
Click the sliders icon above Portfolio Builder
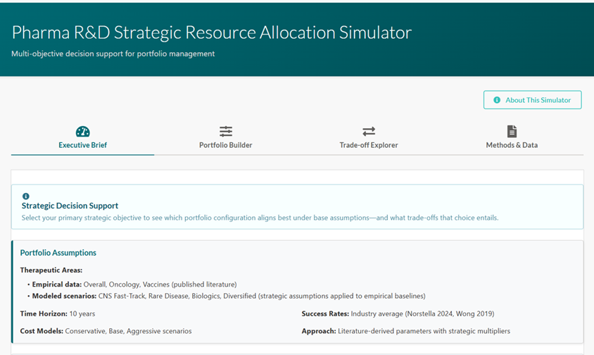tap(225, 132)
